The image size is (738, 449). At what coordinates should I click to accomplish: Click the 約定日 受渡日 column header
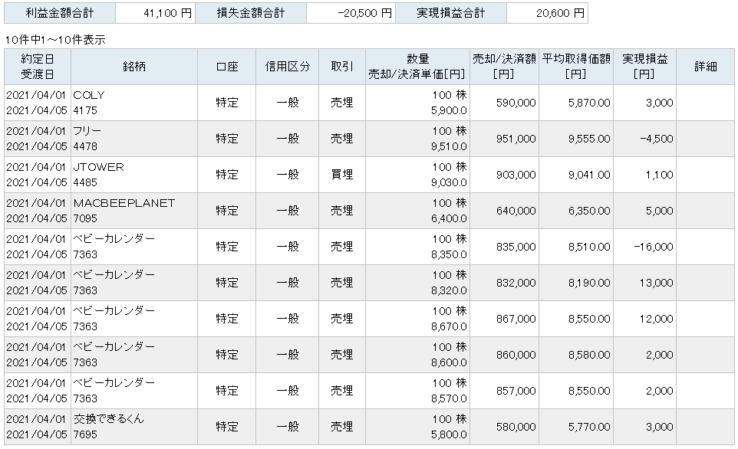[38, 67]
